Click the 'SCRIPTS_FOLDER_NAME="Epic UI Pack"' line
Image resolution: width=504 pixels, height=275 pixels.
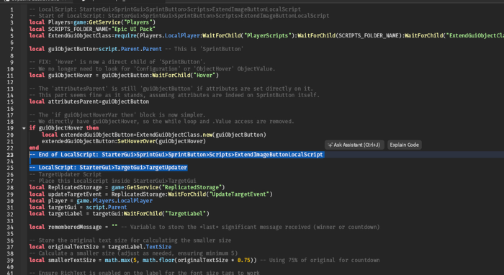coord(92,29)
